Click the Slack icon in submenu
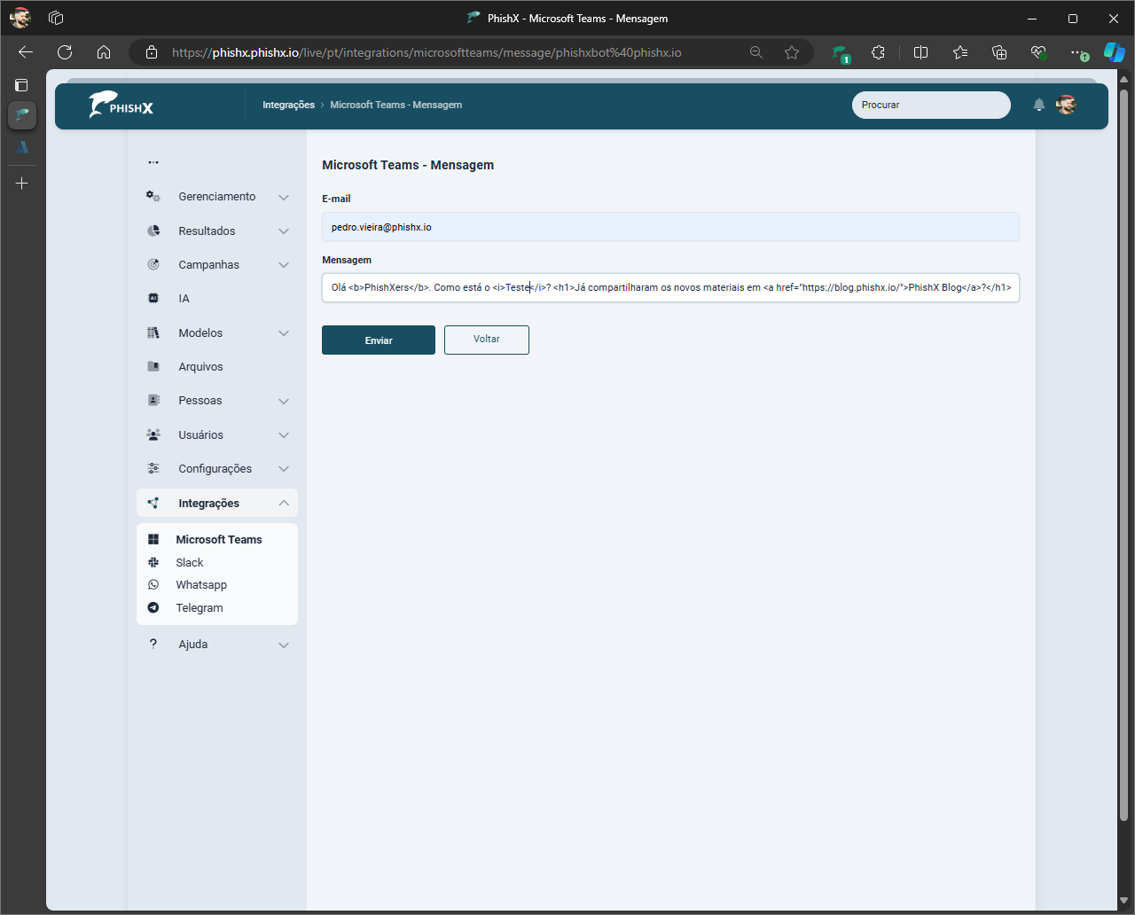This screenshot has width=1135, height=915. tap(153, 562)
